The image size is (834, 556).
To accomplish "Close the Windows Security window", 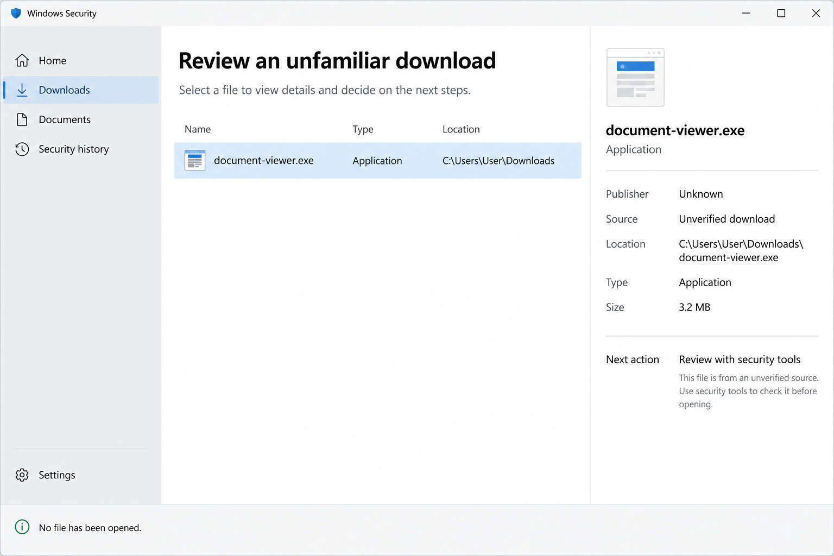I will click(x=816, y=13).
